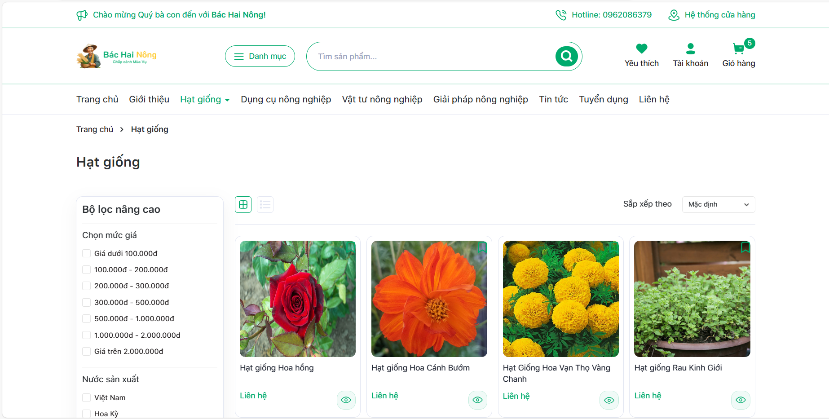Expand the Hạt giống nav dropdown arrow
This screenshot has width=829, height=419.
click(x=227, y=100)
